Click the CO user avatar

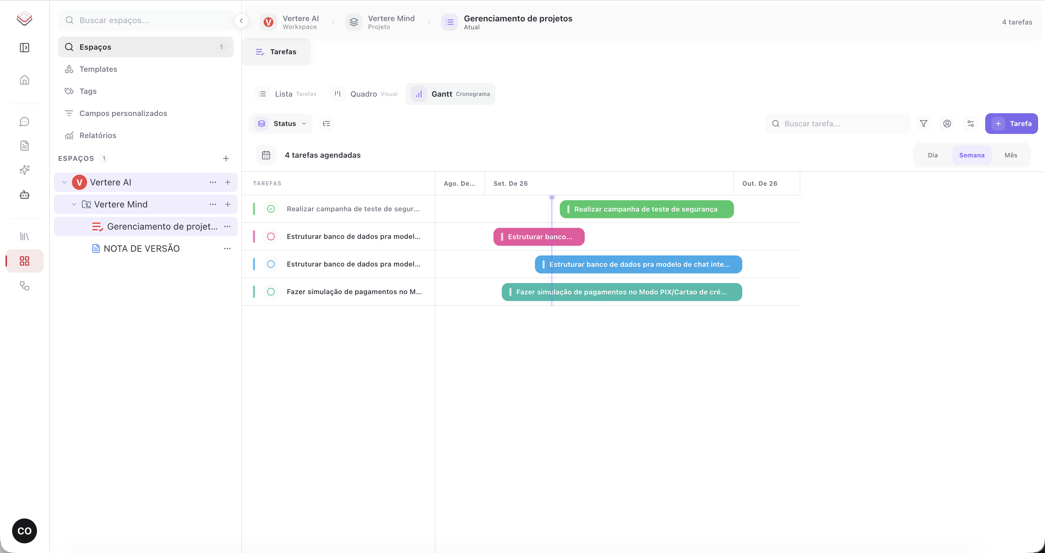coord(24,531)
